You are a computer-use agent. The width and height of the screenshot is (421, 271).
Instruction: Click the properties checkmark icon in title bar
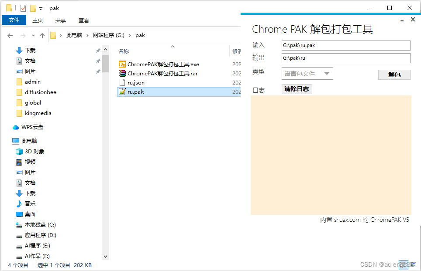pos(23,8)
